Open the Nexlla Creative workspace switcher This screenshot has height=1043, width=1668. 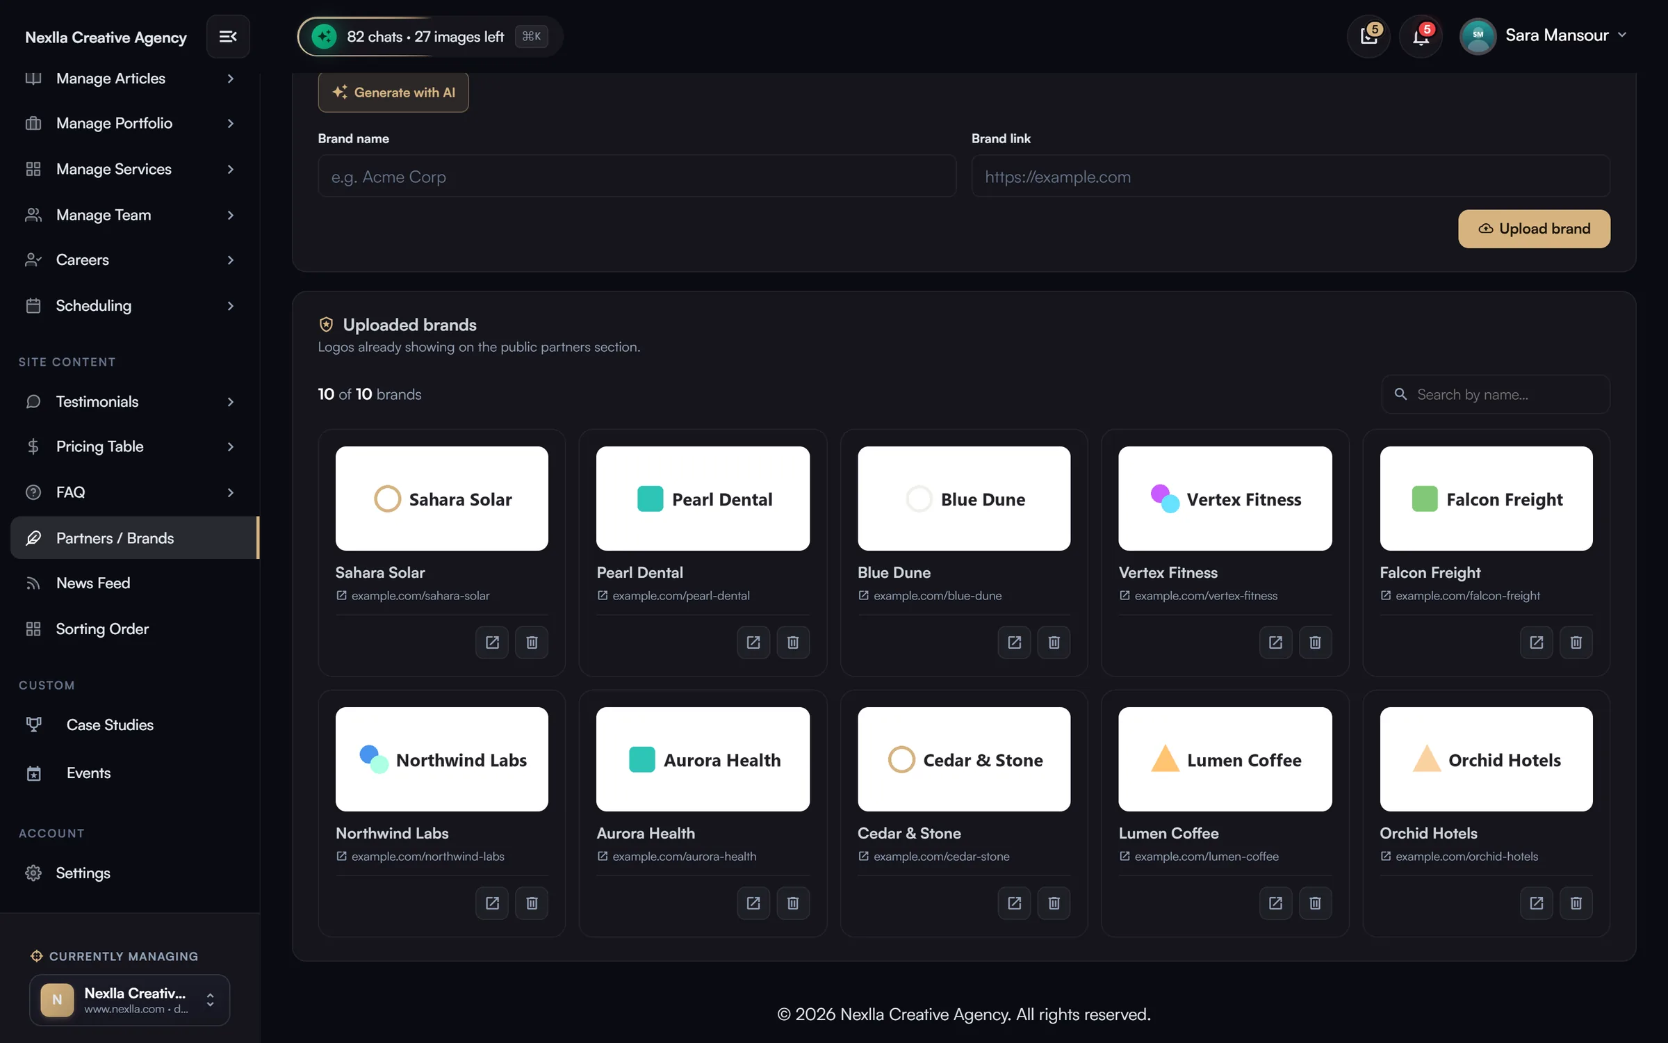(130, 1000)
